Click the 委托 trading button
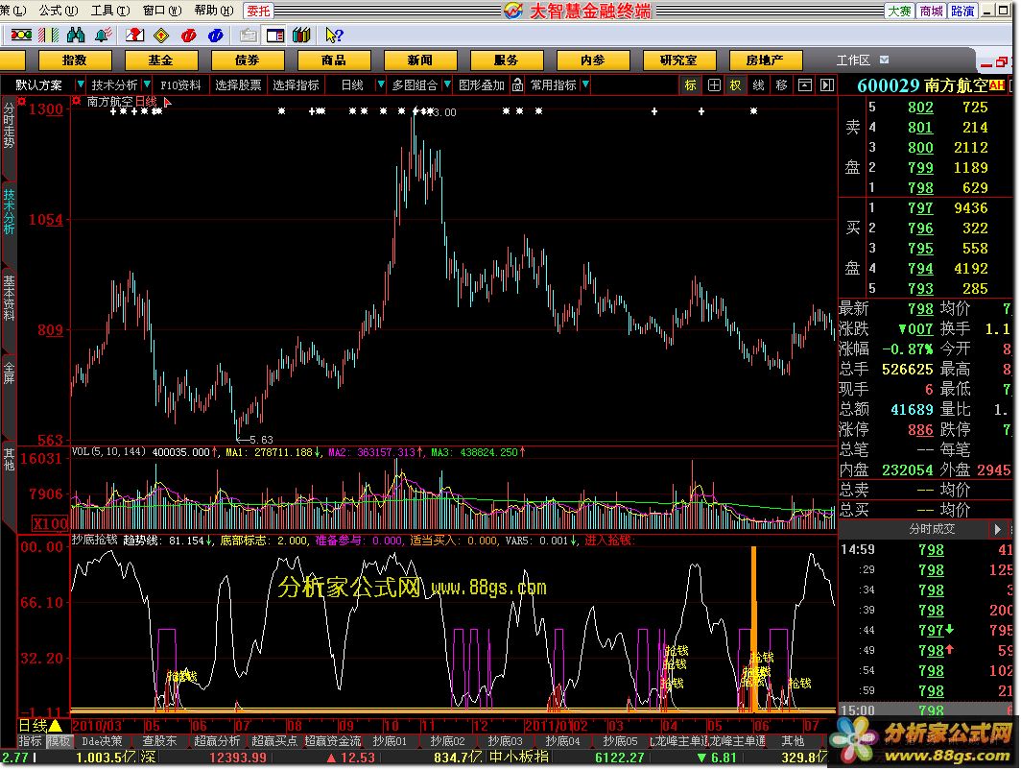Screen dimensions: 1021x770 click(x=258, y=12)
